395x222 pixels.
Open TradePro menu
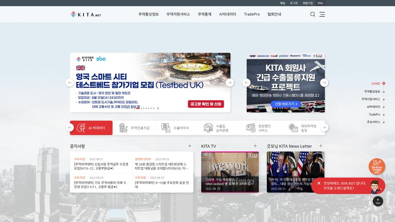[252, 14]
